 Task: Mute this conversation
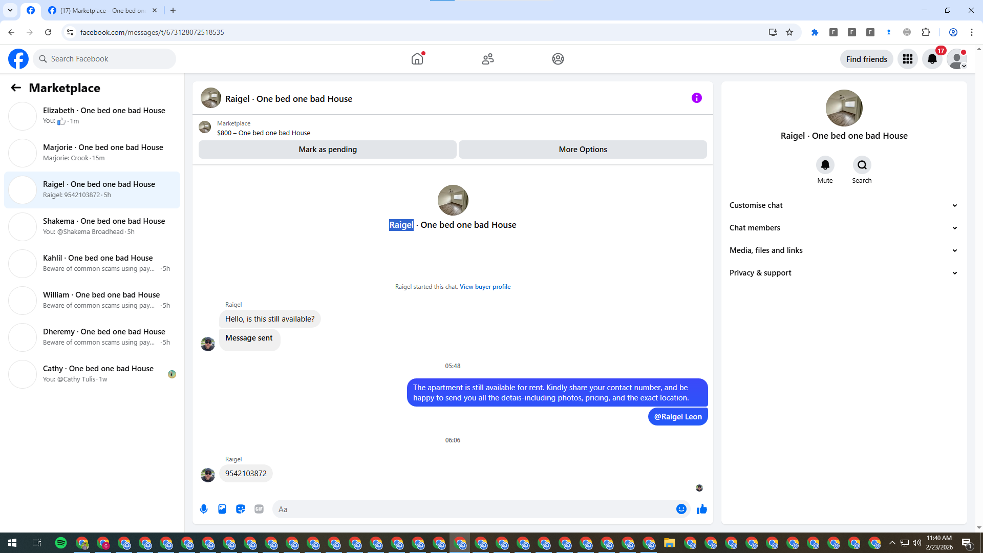coord(825,165)
